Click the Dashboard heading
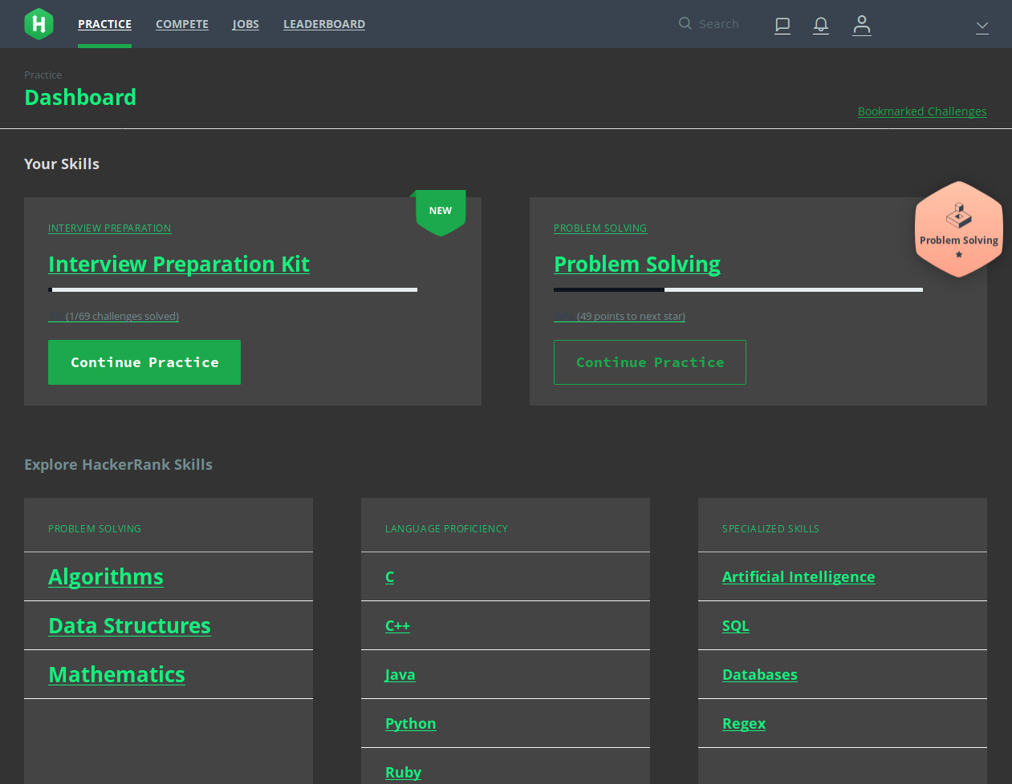 80,97
